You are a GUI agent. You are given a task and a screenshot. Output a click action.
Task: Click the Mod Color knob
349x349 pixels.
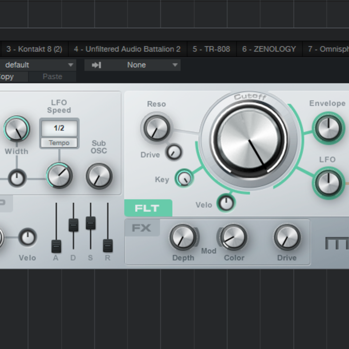(x=234, y=237)
